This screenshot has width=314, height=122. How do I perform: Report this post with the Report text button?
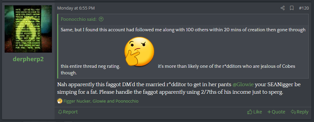pyautogui.click(x=70, y=112)
